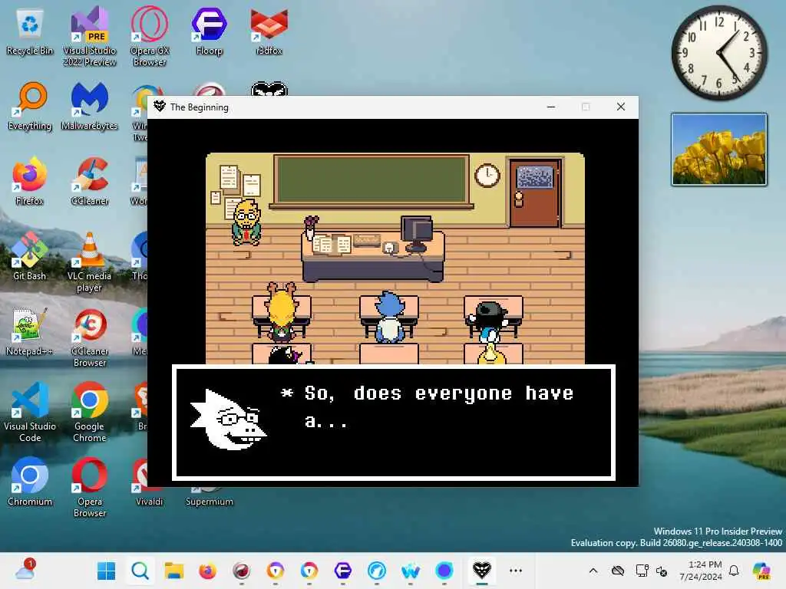786x589 pixels.
Task: Close The Beginning game window
Action: click(x=620, y=107)
